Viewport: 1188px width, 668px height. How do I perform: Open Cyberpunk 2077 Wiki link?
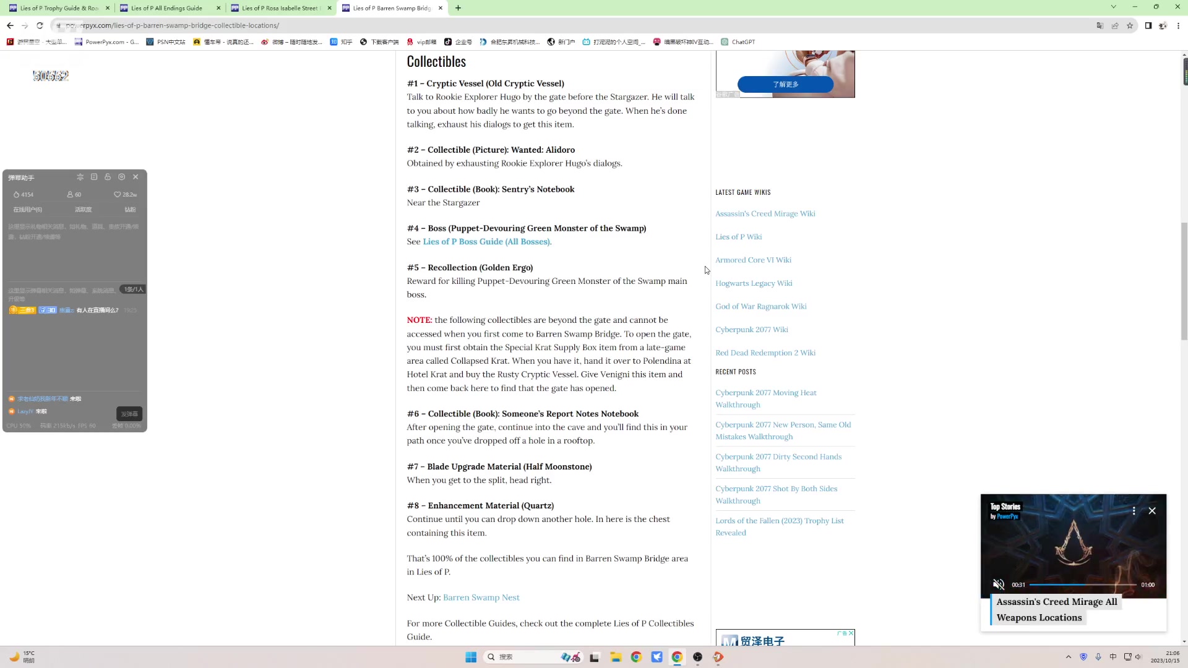751,330
